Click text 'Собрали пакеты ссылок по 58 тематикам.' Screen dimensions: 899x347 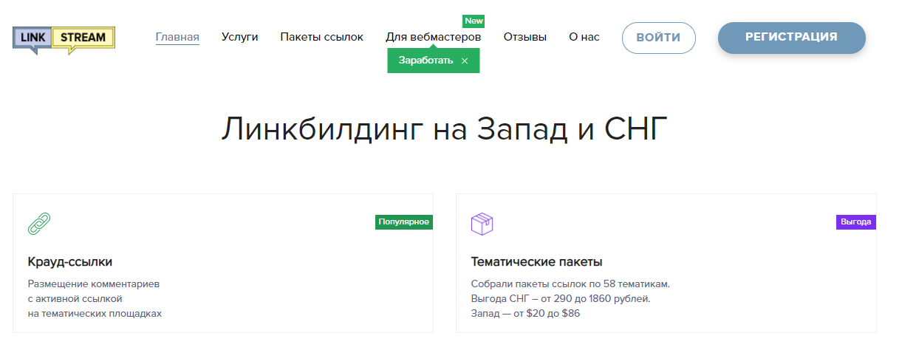click(x=570, y=284)
